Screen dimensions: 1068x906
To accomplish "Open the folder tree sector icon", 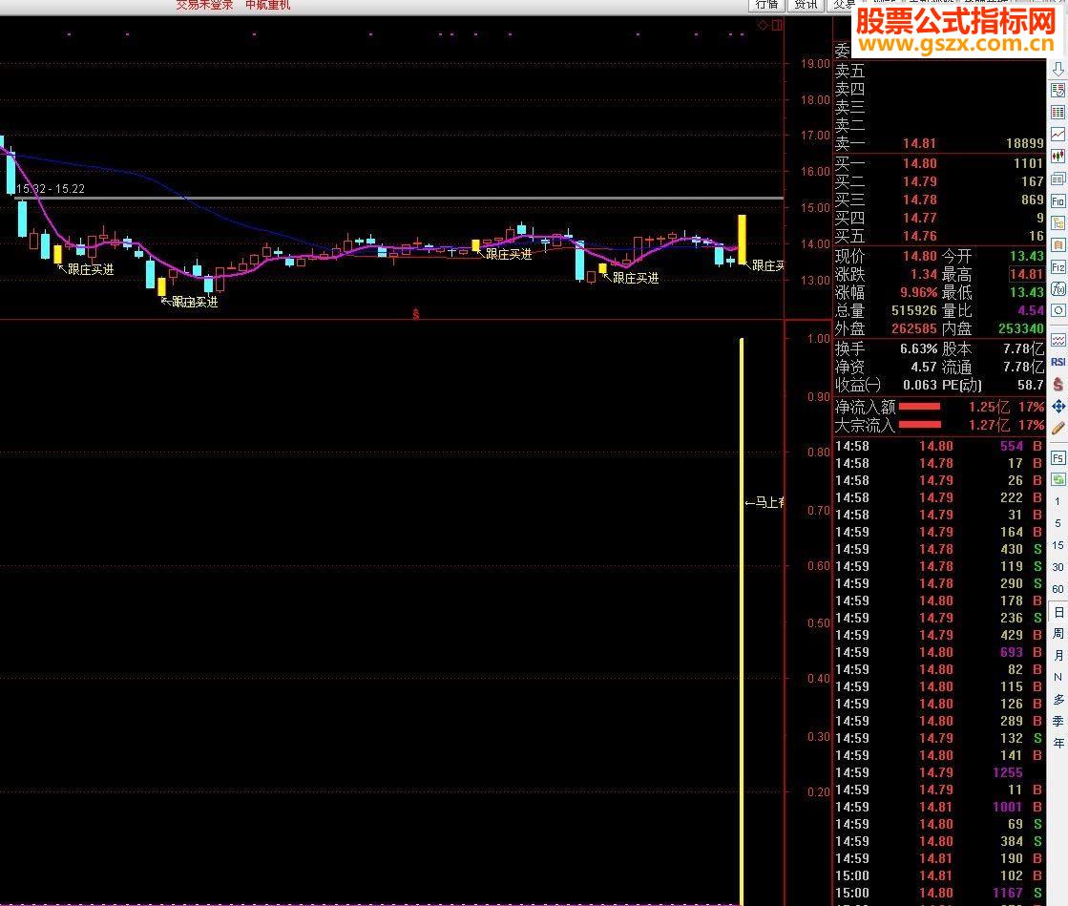I will coord(1058,222).
